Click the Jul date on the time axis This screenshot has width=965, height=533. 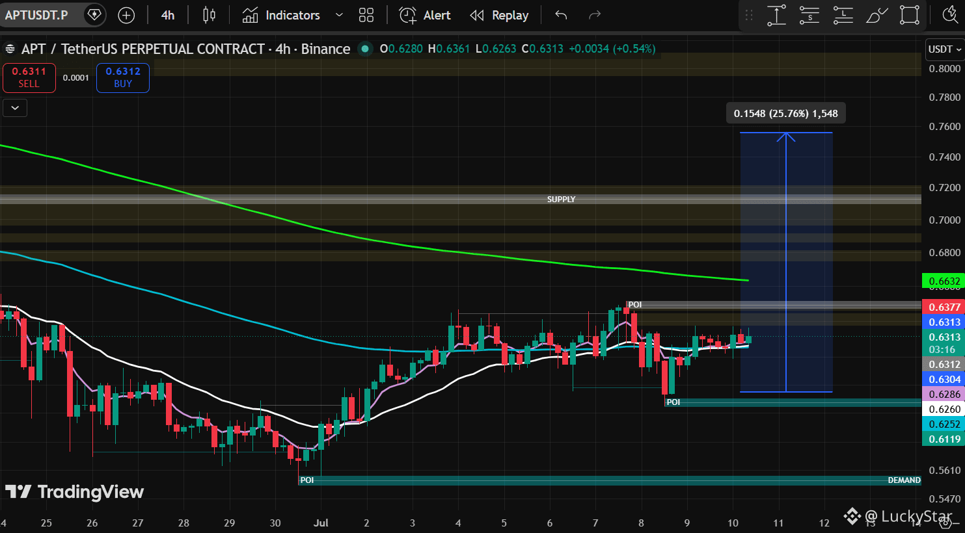click(x=321, y=523)
